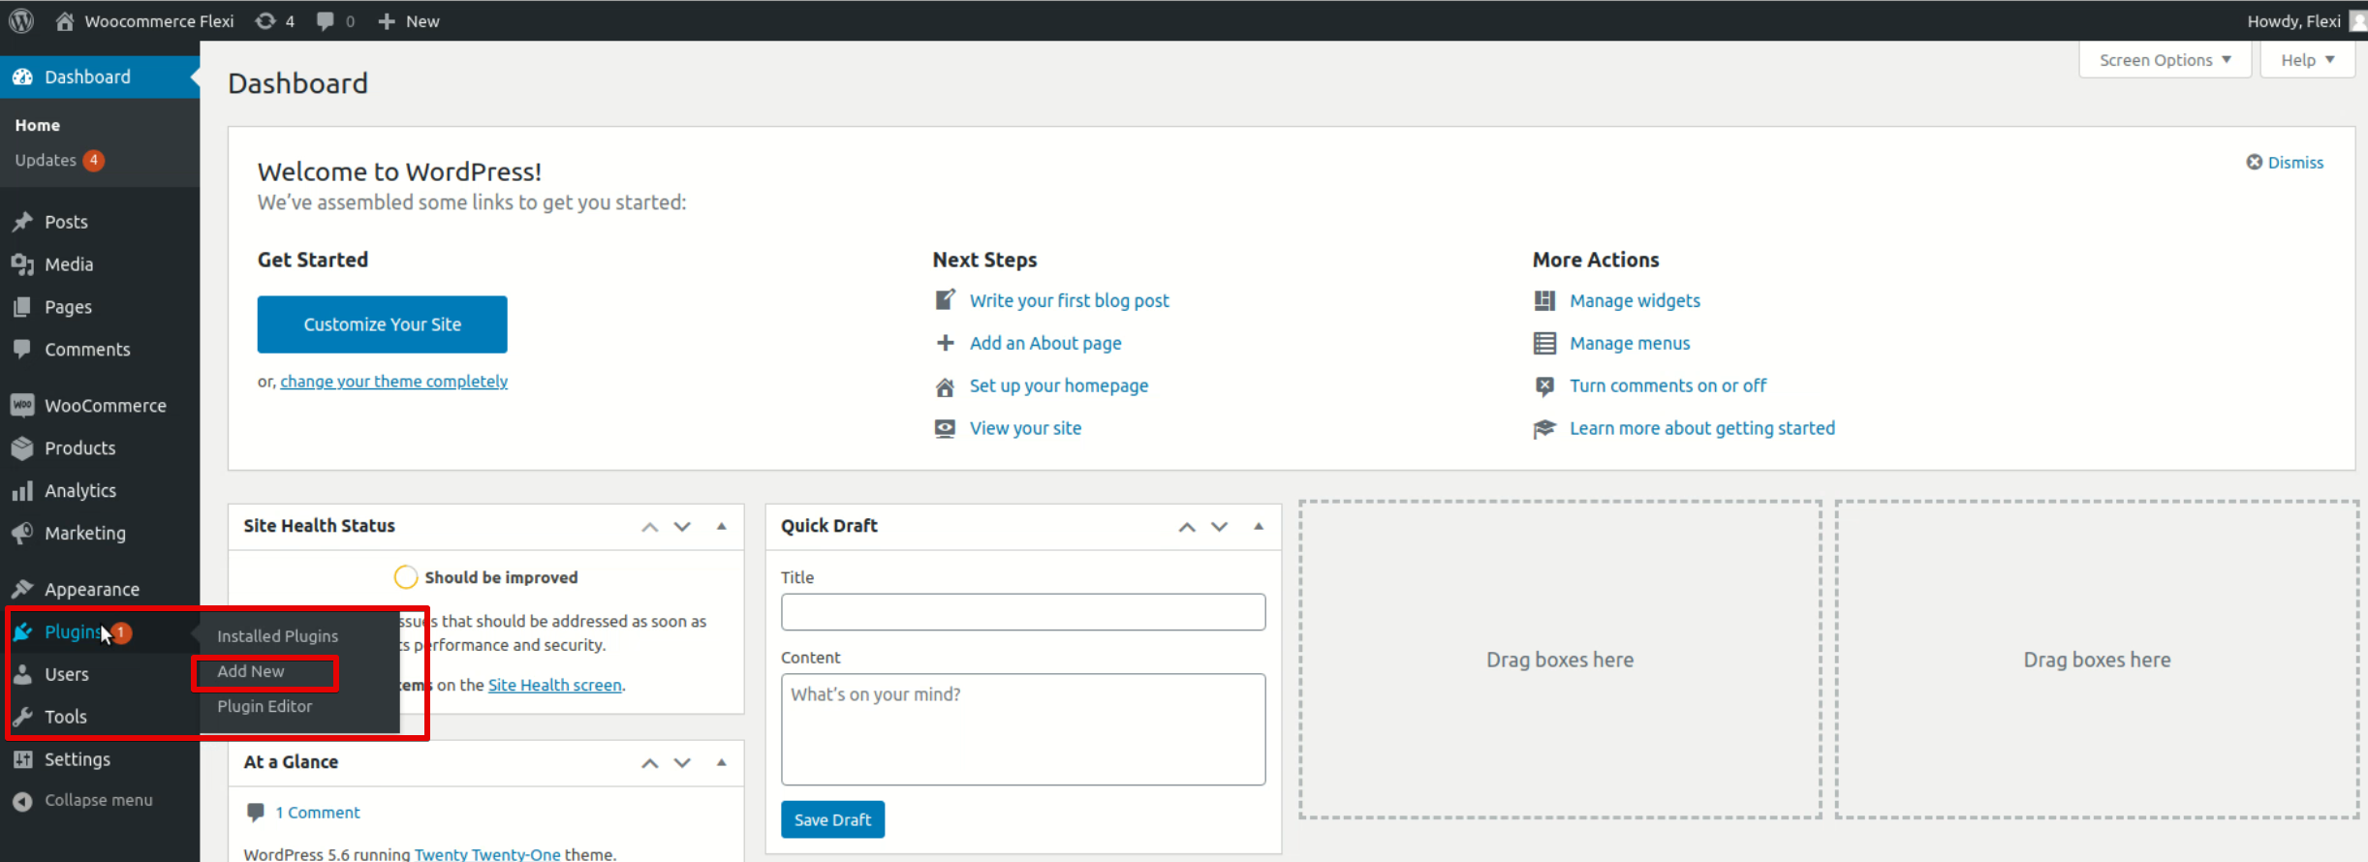Click Turn comments on or off link
Screen dimensions: 2368x862
(1668, 385)
